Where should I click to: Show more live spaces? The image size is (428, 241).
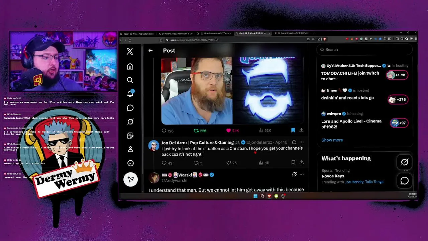pos(332,140)
